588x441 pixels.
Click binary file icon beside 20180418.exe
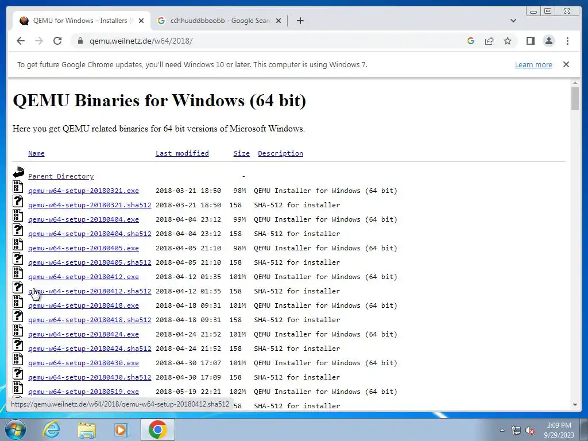18,301
